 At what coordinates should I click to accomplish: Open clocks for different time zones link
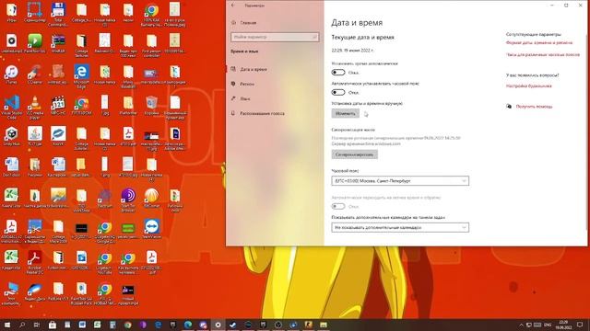click(x=543, y=55)
